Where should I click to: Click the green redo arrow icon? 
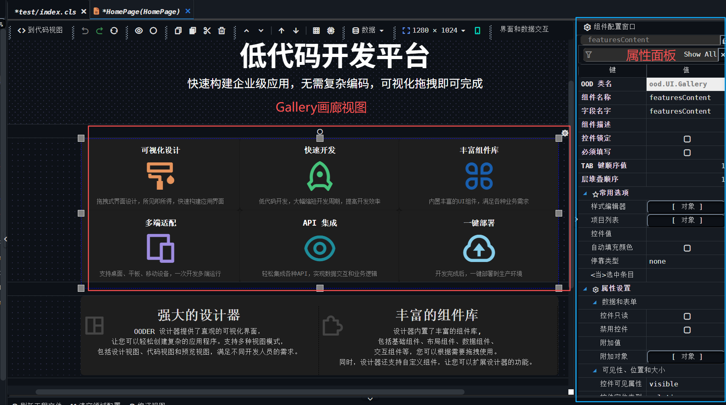[x=99, y=31]
